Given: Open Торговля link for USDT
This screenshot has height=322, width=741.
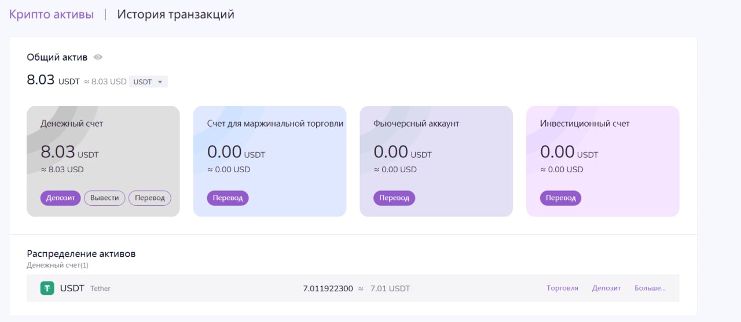Looking at the screenshot, I should click(x=562, y=288).
